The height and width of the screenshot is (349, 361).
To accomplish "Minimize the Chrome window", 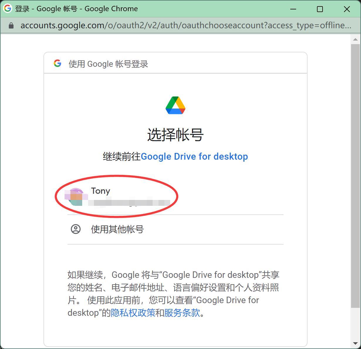I will click(293, 9).
